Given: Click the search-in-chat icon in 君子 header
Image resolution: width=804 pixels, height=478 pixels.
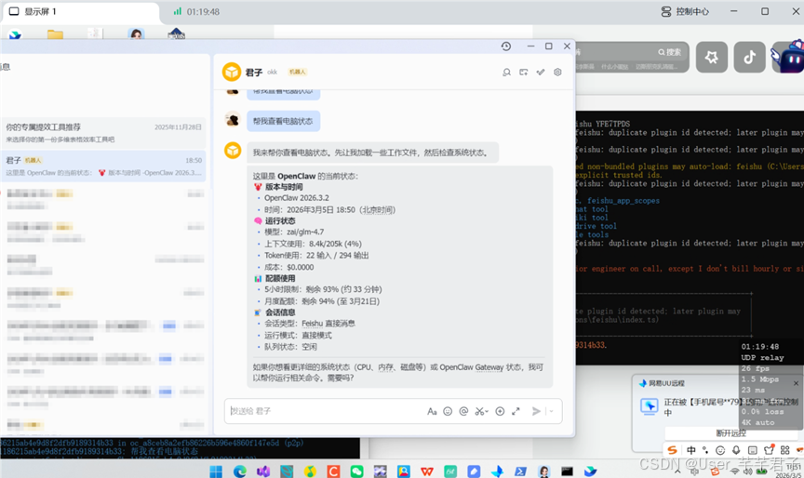Looking at the screenshot, I should 506,73.
